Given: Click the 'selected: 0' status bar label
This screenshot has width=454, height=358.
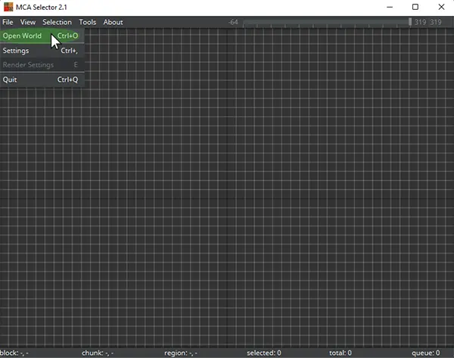Looking at the screenshot, I should (x=263, y=353).
